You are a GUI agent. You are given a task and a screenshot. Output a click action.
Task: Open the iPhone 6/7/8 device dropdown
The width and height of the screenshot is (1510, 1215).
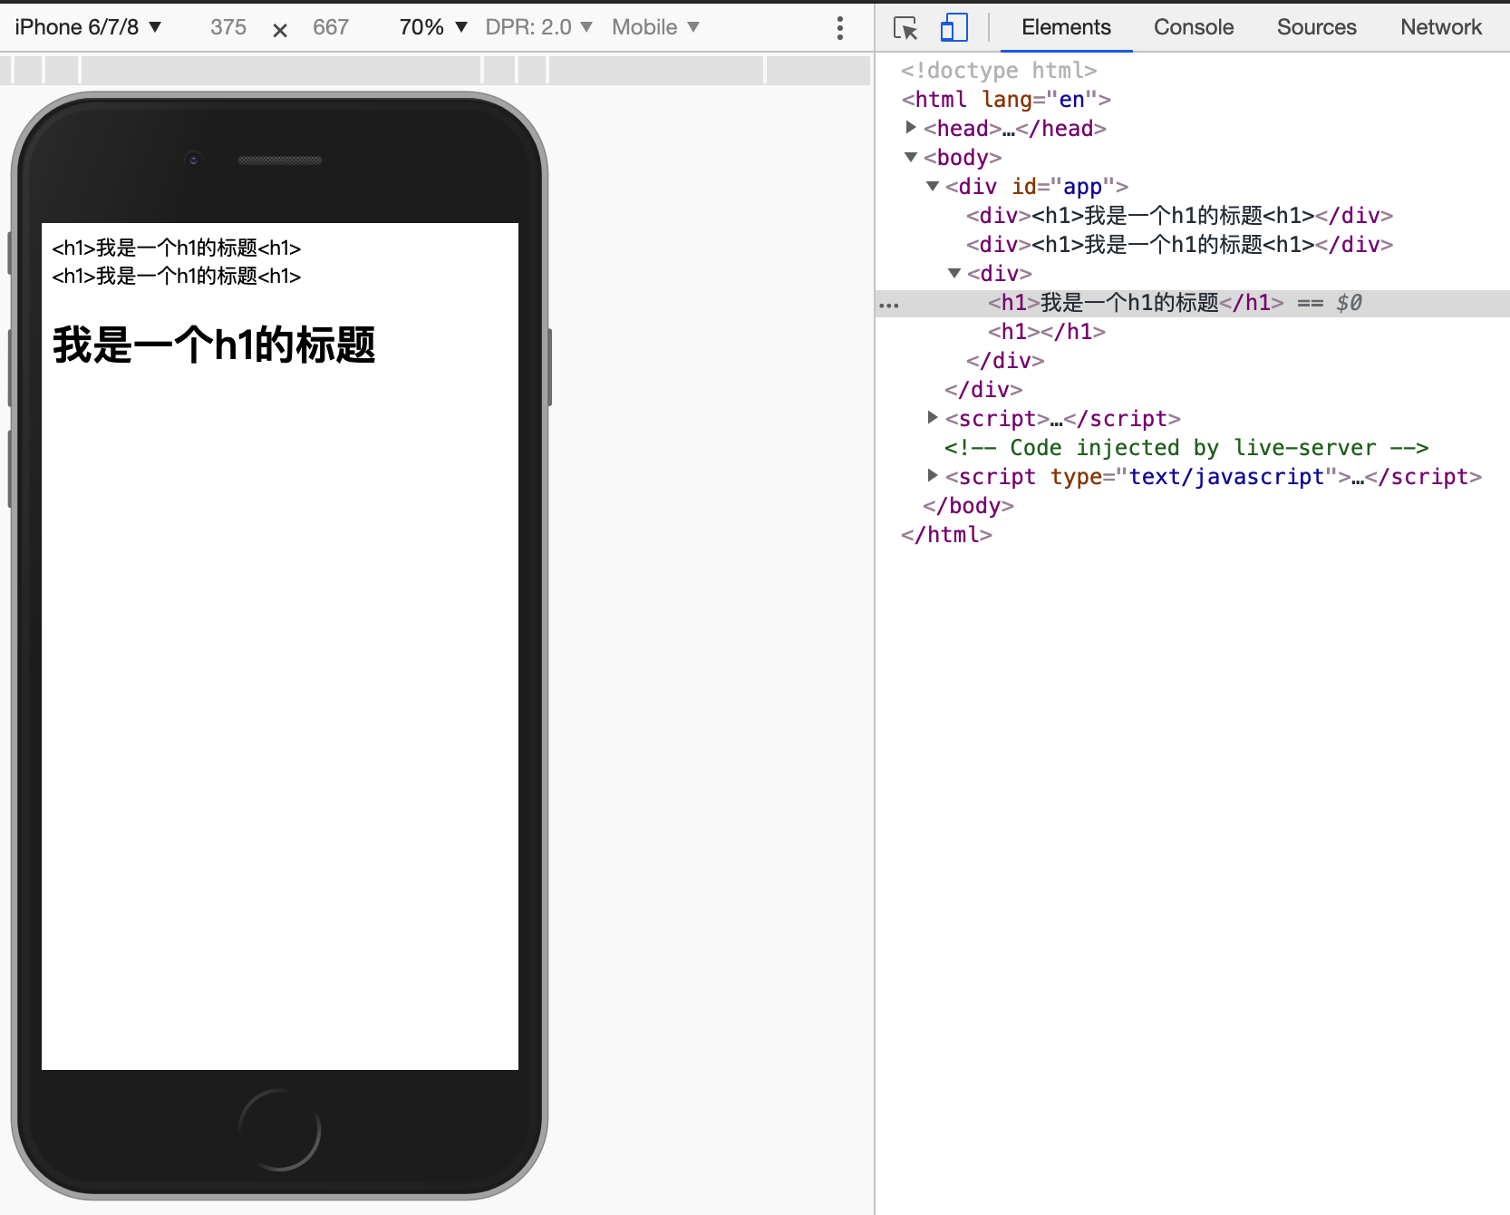pyautogui.click(x=89, y=27)
